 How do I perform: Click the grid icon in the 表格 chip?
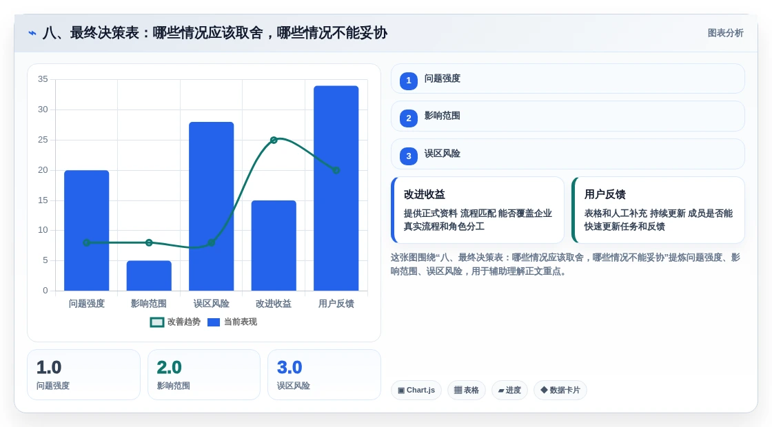point(458,390)
